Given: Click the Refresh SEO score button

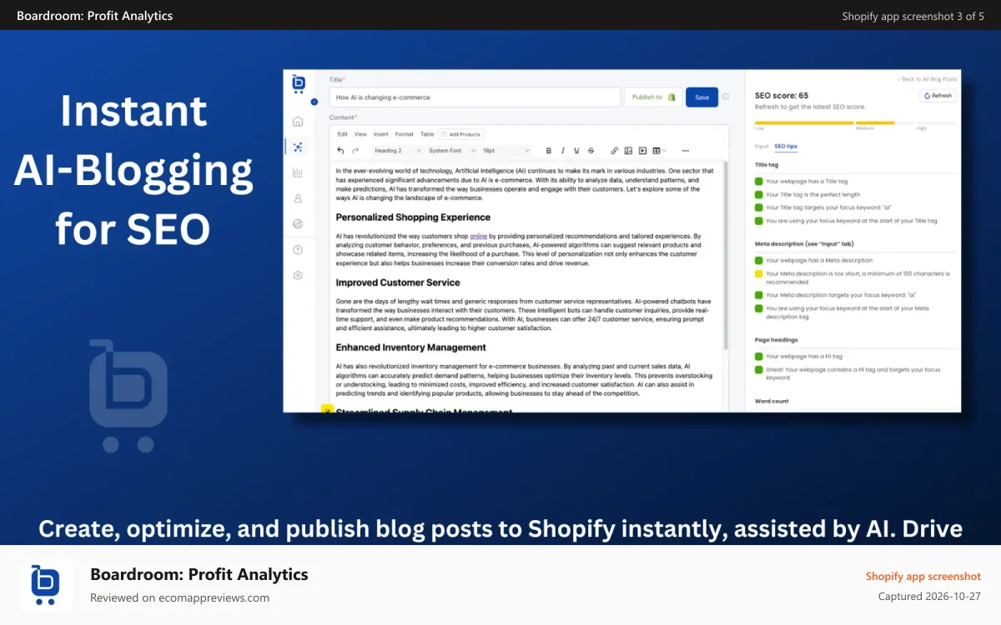Looking at the screenshot, I should coord(938,96).
